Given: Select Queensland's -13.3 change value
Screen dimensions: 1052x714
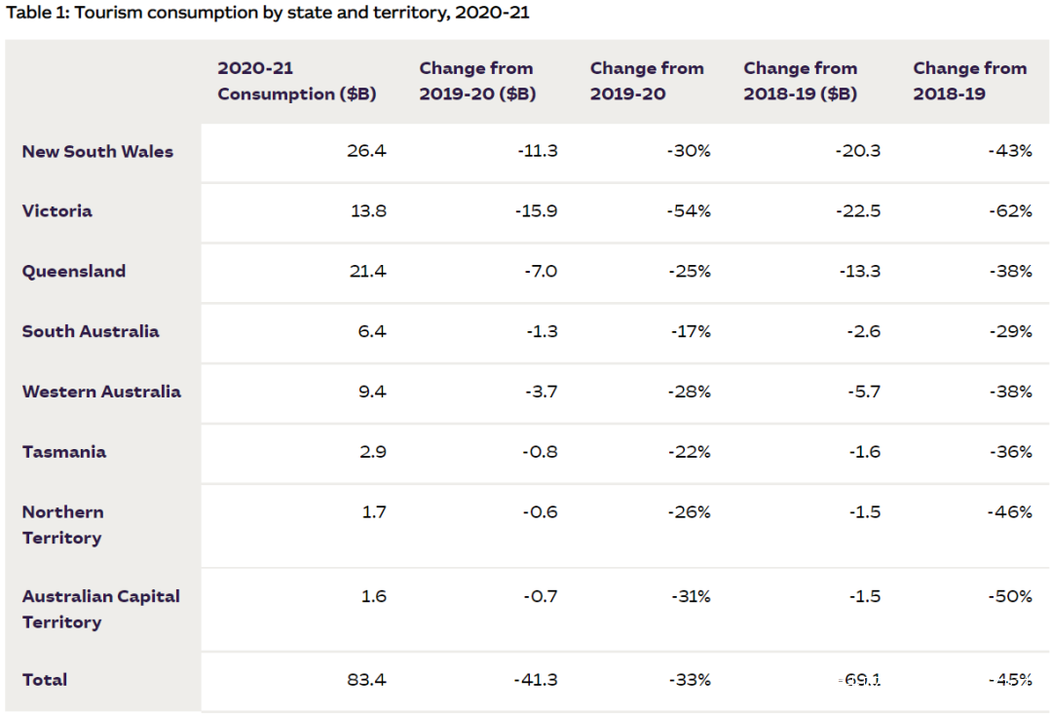Looking at the screenshot, I should pyautogui.click(x=859, y=272).
